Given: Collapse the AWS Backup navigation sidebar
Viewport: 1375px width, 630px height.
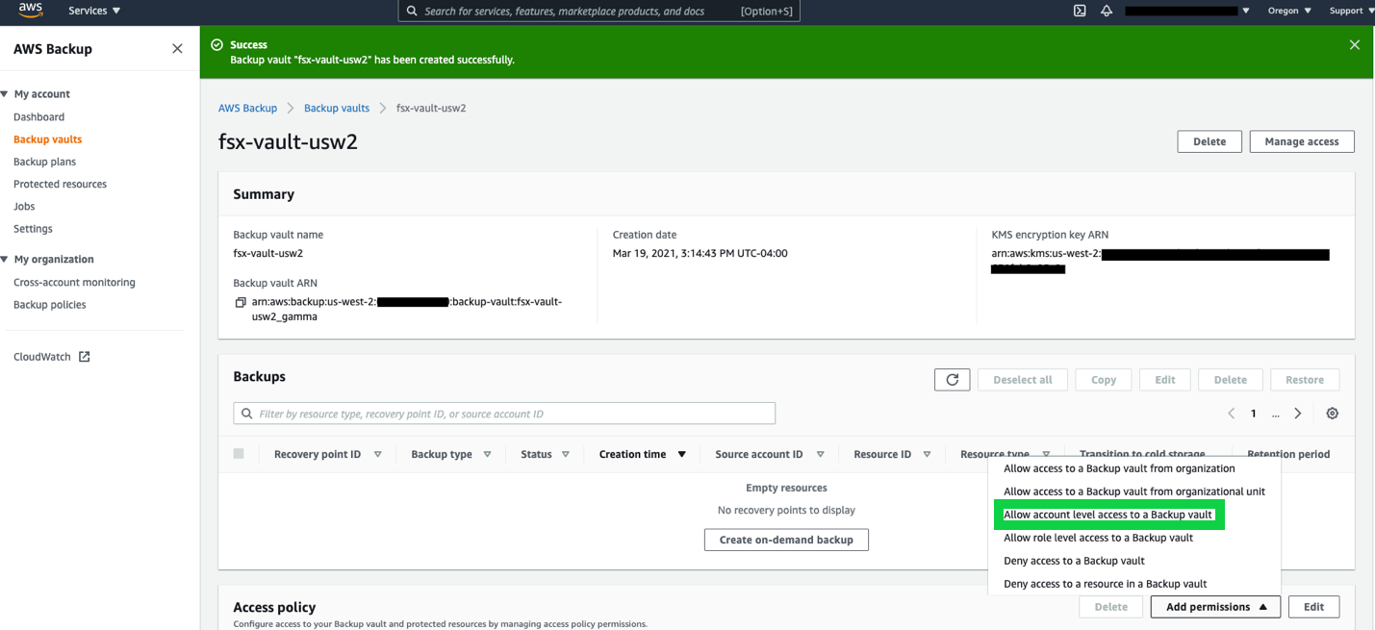Looking at the screenshot, I should point(177,47).
